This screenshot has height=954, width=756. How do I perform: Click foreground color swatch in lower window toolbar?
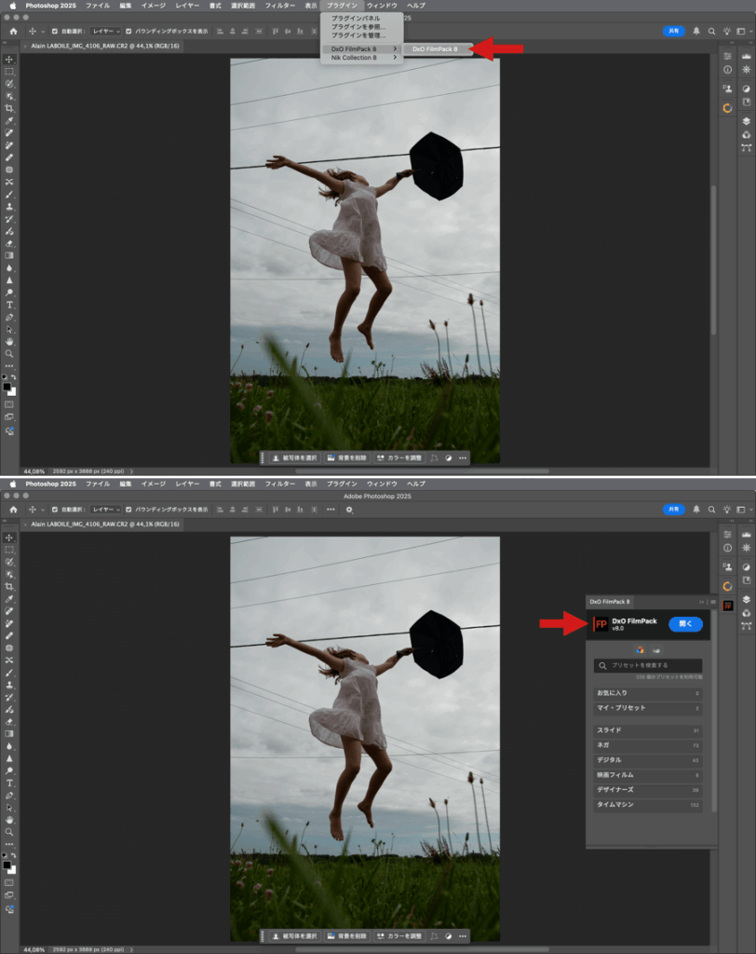[x=7, y=864]
